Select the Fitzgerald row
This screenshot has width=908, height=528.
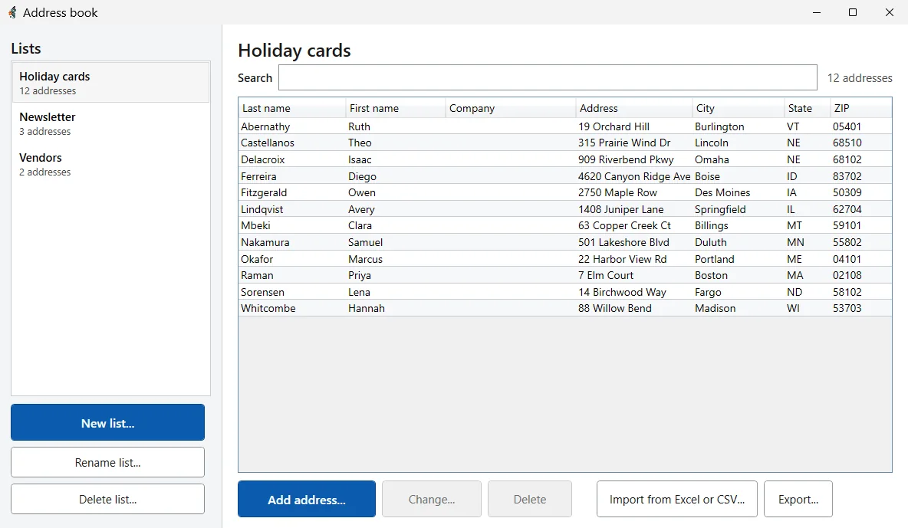(x=564, y=192)
